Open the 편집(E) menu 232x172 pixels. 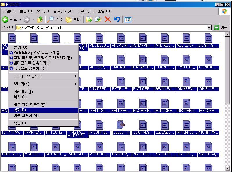click(26, 11)
